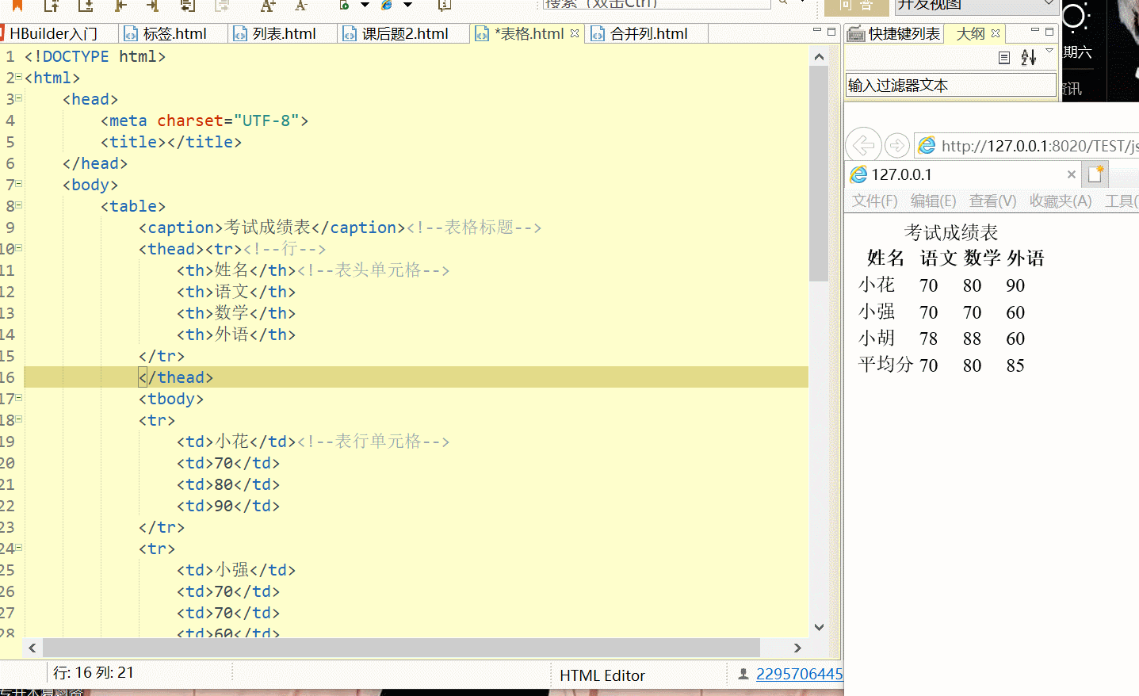Image resolution: width=1139 pixels, height=696 pixels.
Task: Maximize the outline panel
Action: click(1049, 32)
